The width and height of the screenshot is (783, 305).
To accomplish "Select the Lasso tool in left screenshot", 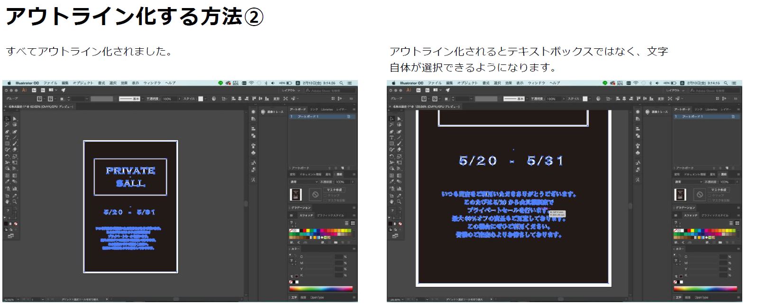I will (15, 125).
